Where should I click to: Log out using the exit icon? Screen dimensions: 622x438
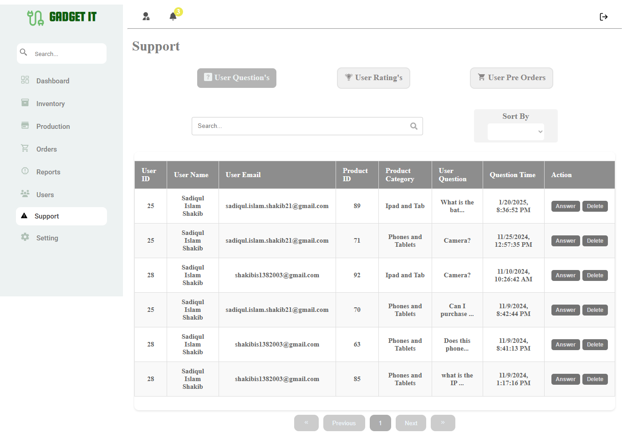tap(604, 17)
